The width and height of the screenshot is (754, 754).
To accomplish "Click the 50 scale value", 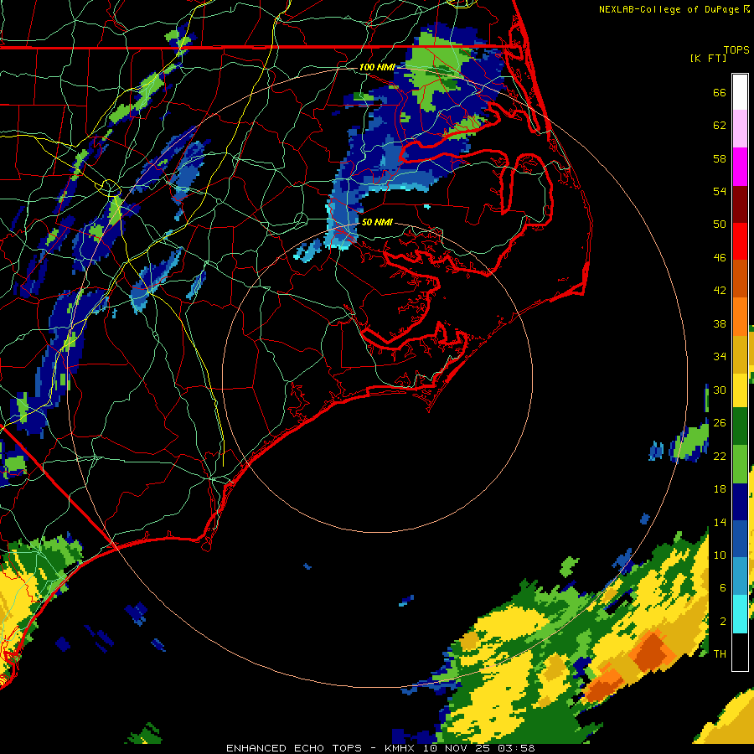I will coord(720,224).
